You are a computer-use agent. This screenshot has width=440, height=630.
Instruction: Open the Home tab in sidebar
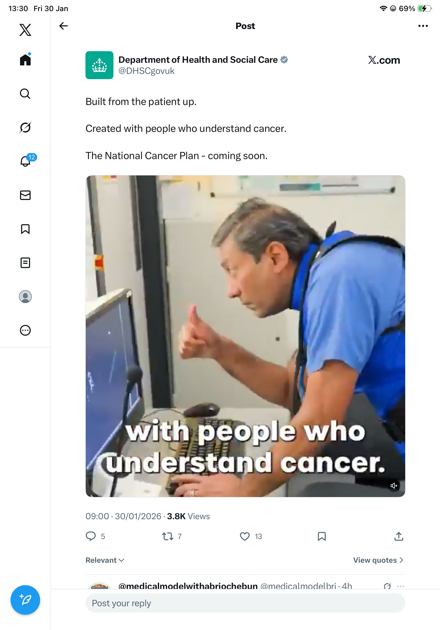pos(25,60)
